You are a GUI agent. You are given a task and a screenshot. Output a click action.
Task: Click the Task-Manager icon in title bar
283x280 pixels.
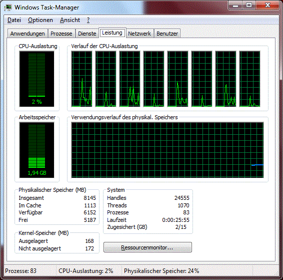[8, 8]
